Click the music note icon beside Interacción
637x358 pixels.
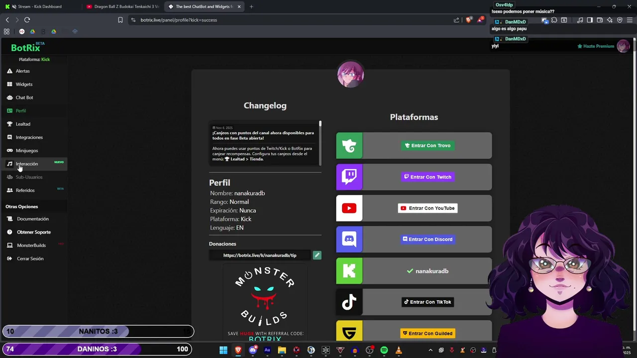pyautogui.click(x=9, y=164)
